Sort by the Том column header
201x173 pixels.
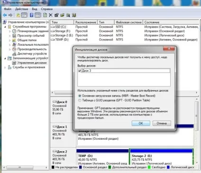(x=62, y=22)
